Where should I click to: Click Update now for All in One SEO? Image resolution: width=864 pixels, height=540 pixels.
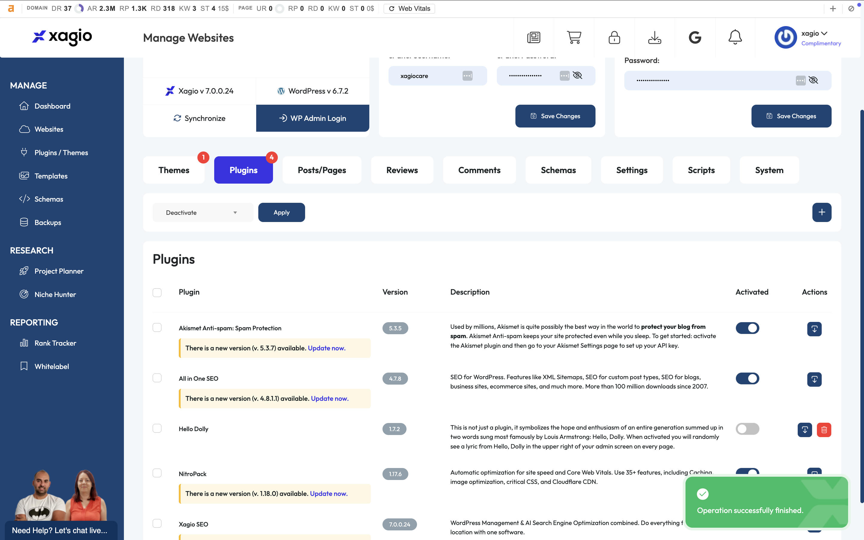[329, 398]
